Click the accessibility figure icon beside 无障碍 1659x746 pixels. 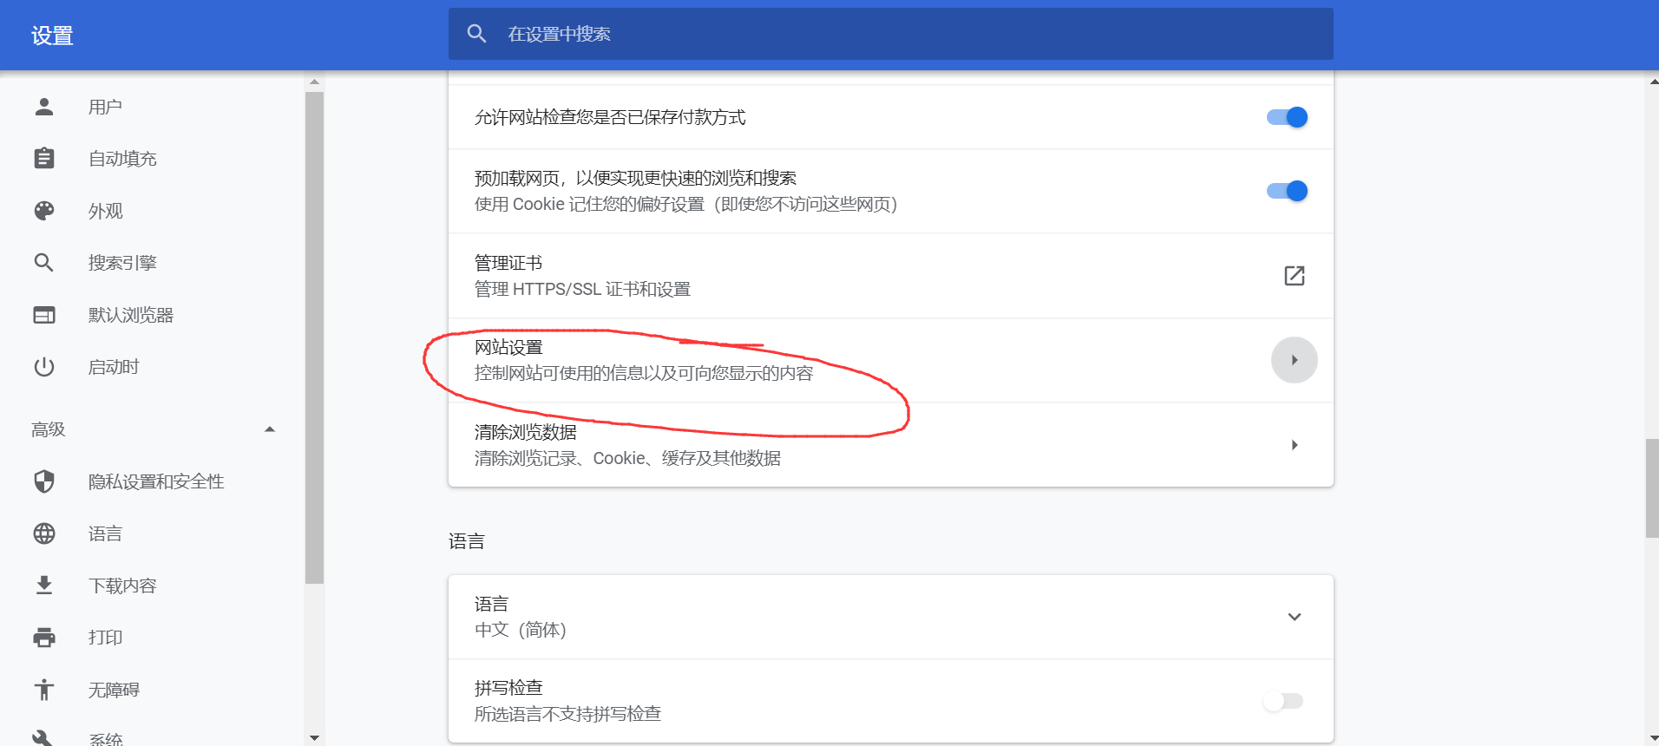(44, 690)
